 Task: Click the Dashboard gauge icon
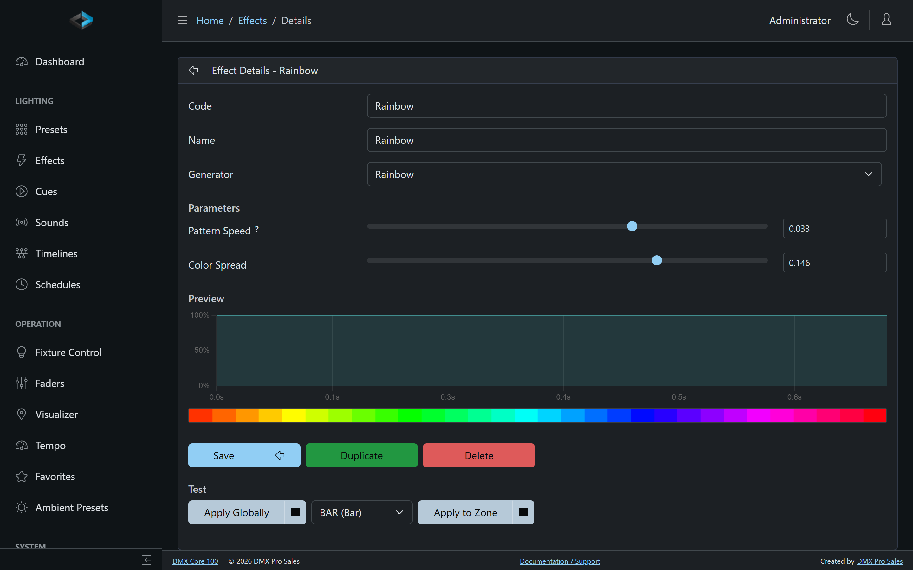tap(22, 61)
